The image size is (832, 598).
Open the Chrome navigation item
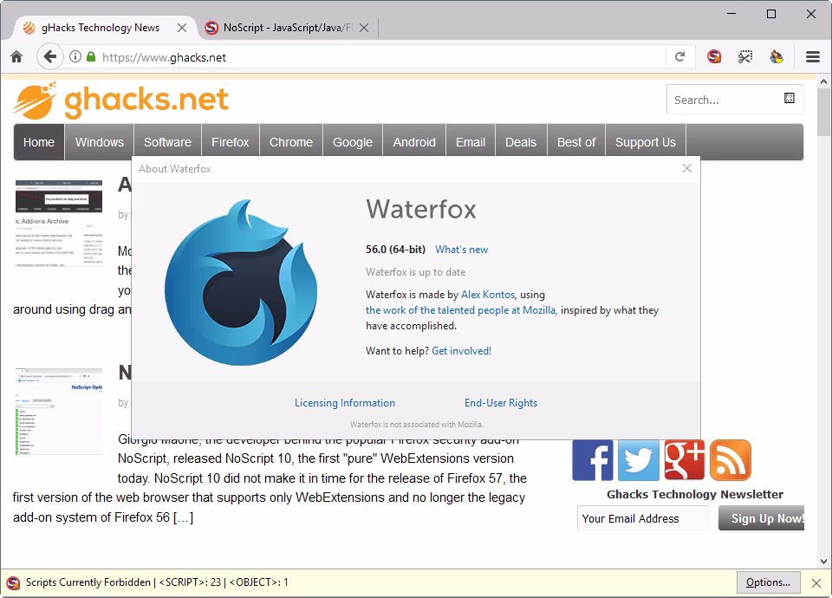click(291, 142)
